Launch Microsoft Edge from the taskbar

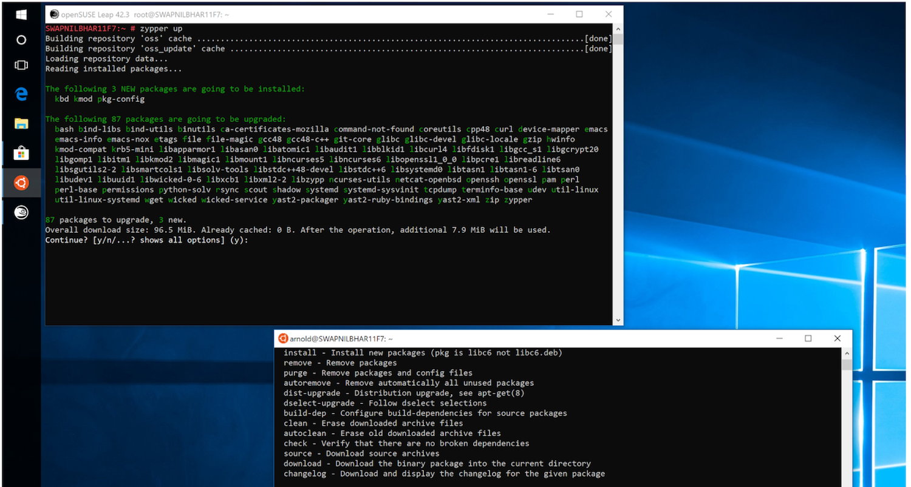[20, 94]
